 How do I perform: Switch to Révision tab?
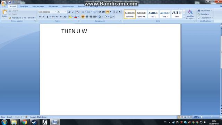pyautogui.click(x=82, y=6)
